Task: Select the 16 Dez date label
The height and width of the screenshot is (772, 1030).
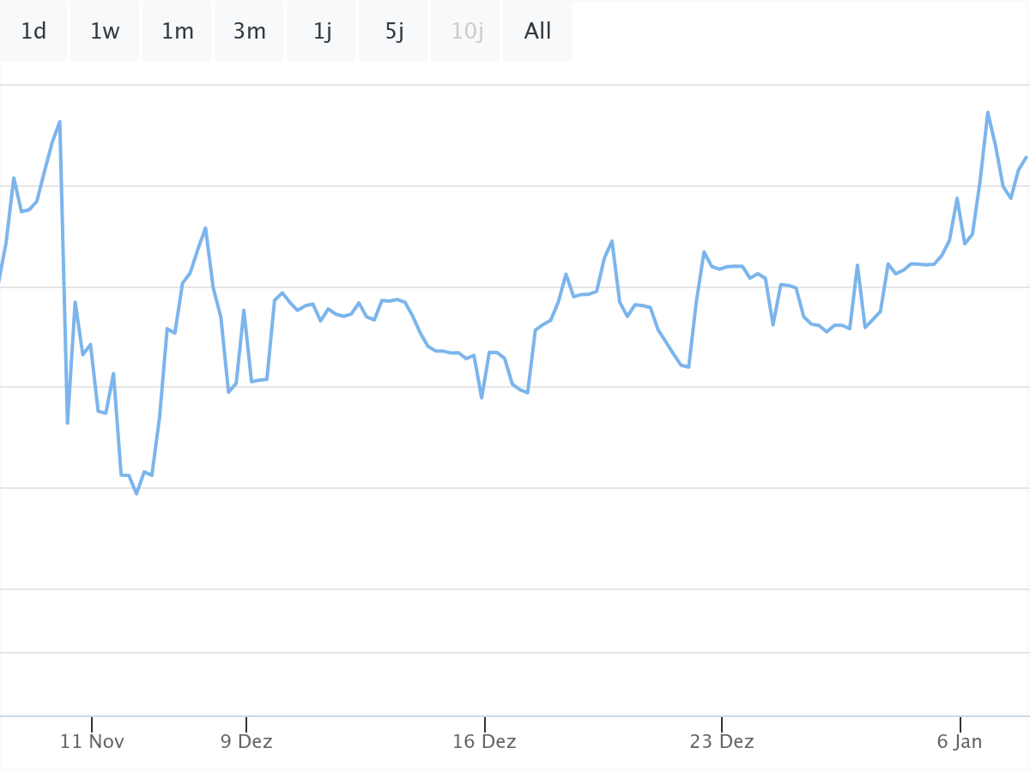Action: point(485,741)
